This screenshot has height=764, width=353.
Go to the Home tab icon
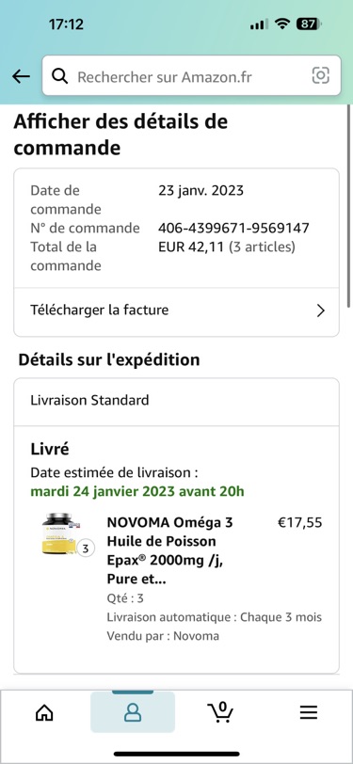pos(44,712)
